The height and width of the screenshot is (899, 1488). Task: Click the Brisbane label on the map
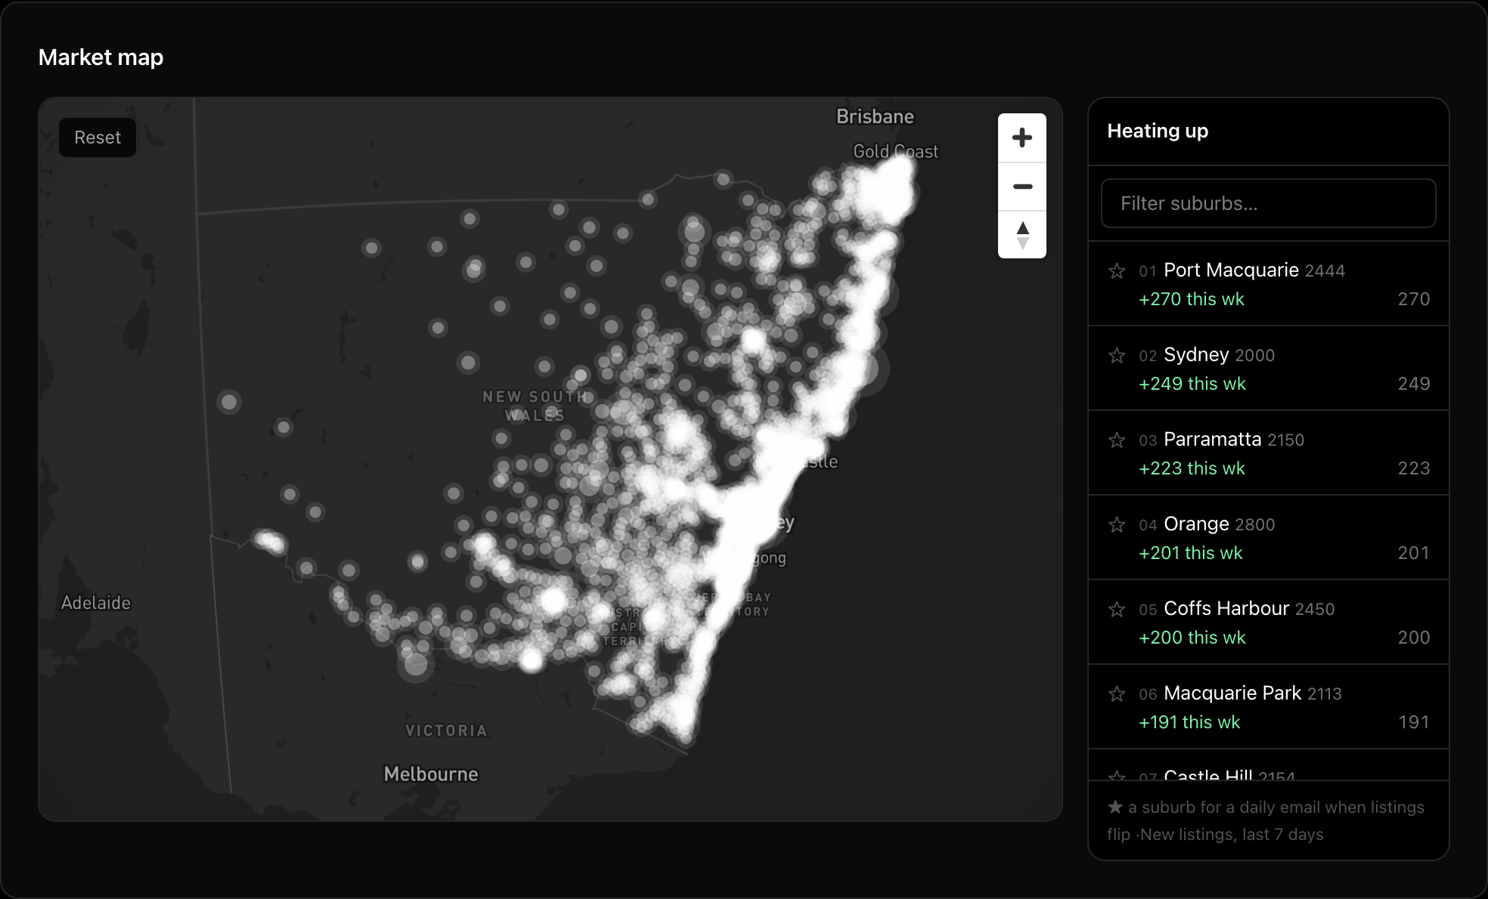pyautogui.click(x=875, y=116)
